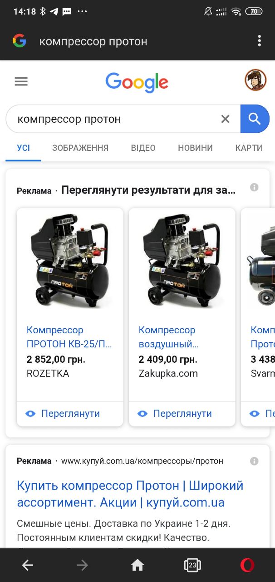Open the tab switcher showing 23 tabs
The width and height of the screenshot is (275, 582).
(192, 565)
